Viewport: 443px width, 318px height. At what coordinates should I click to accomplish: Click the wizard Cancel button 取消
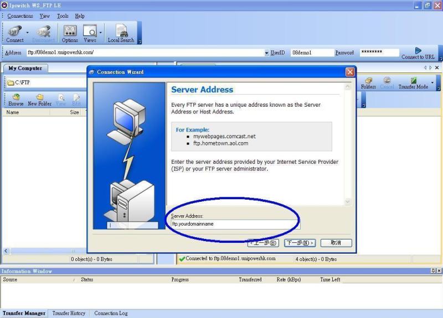pyautogui.click(x=336, y=243)
